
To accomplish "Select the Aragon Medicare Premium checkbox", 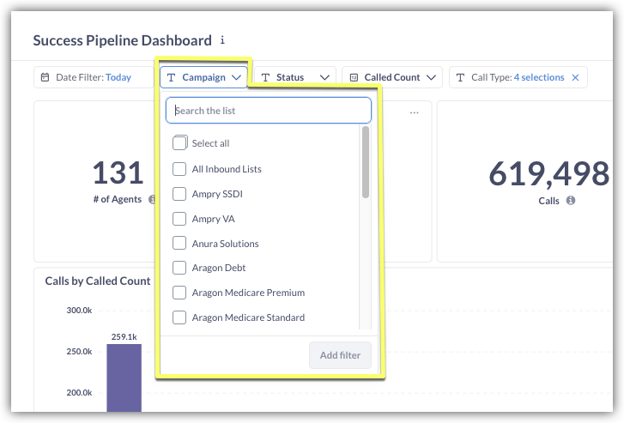I will click(x=180, y=293).
